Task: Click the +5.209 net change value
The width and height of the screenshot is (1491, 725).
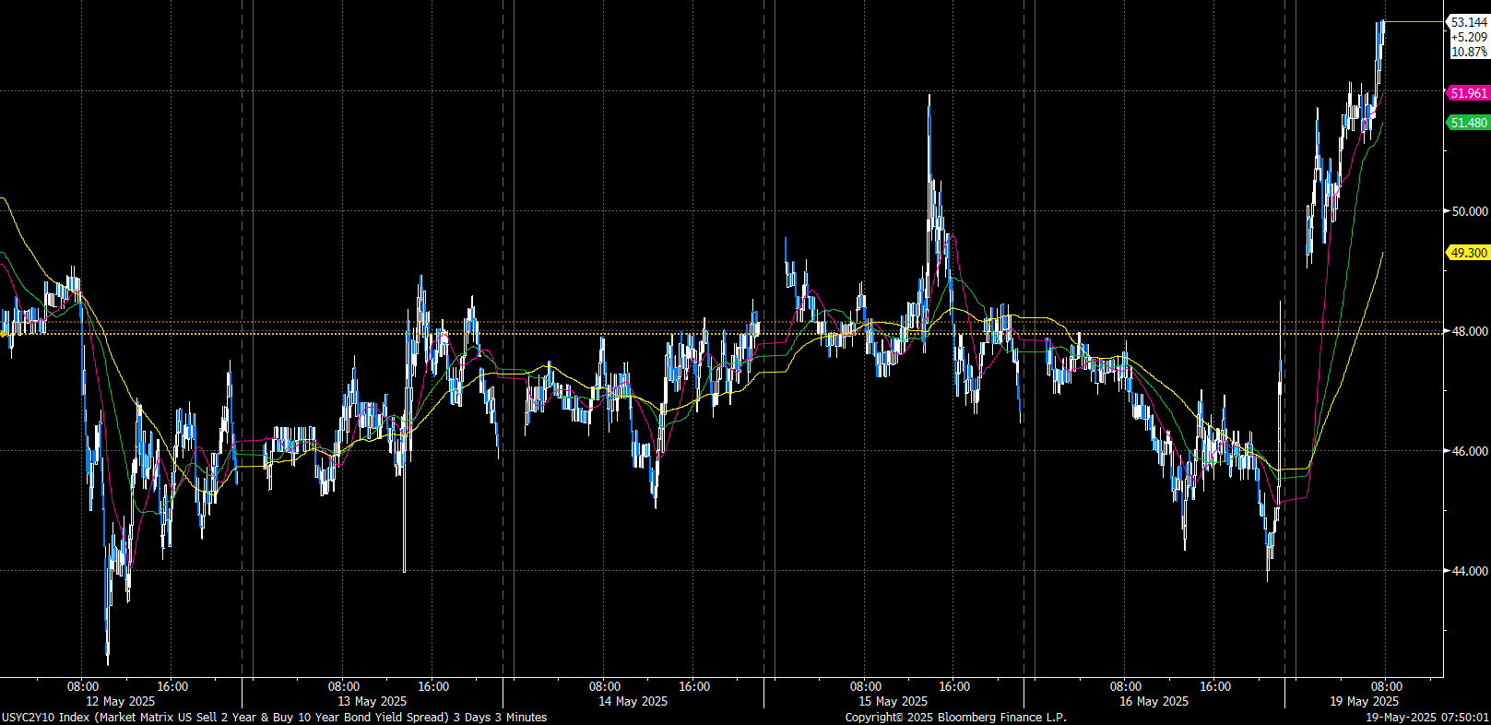Action: [x=1468, y=38]
